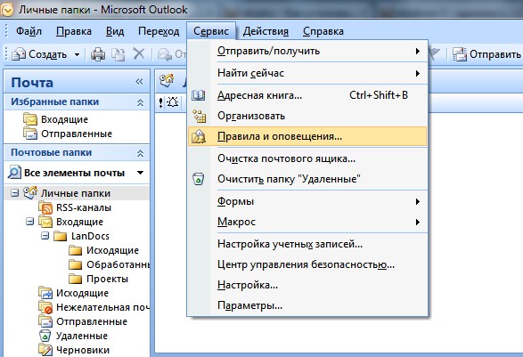Expand the Отправить/получить submenu
Screen dimensions: 523x357
[x=307, y=51]
